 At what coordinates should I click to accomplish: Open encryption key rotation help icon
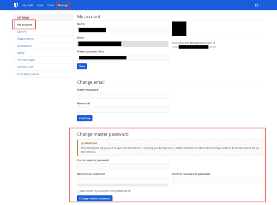(x=129, y=191)
